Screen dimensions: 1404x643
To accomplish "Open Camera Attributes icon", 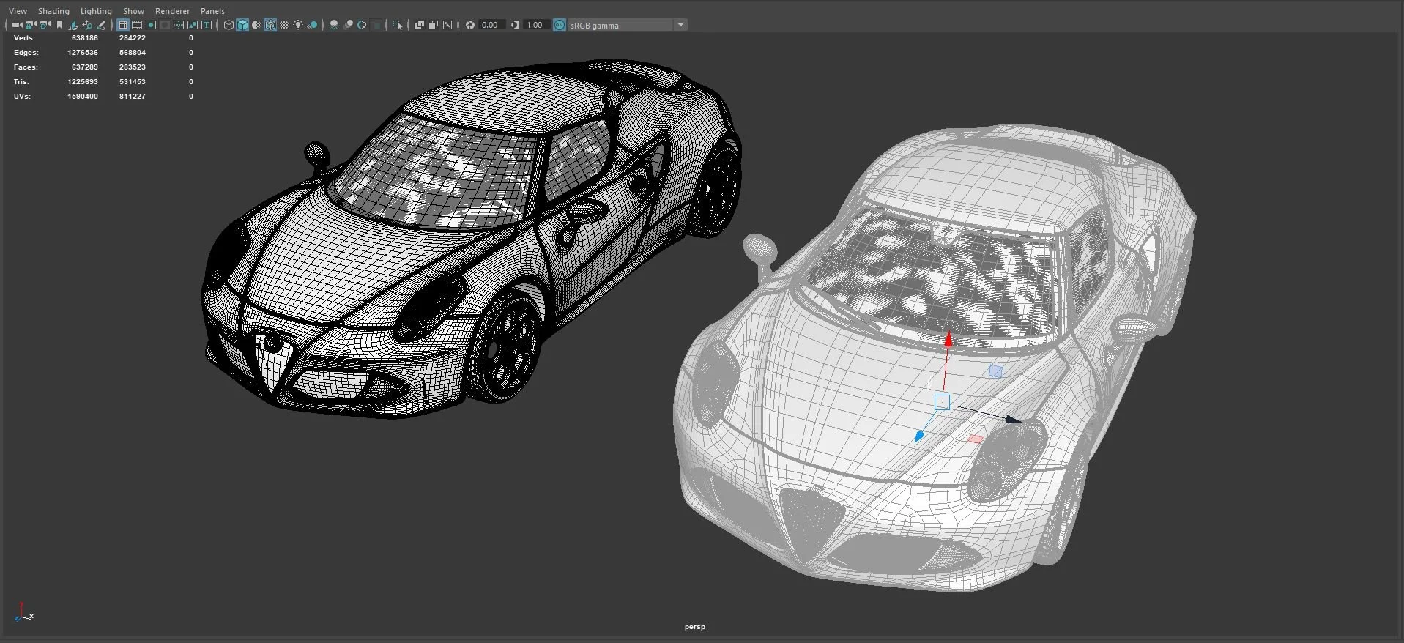I will (x=45, y=25).
